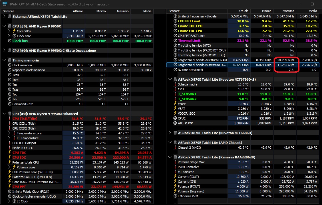Click the lightning icon next to CPU TDC
This screenshot has height=205, width=322.
pyautogui.click(x=10, y=153)
